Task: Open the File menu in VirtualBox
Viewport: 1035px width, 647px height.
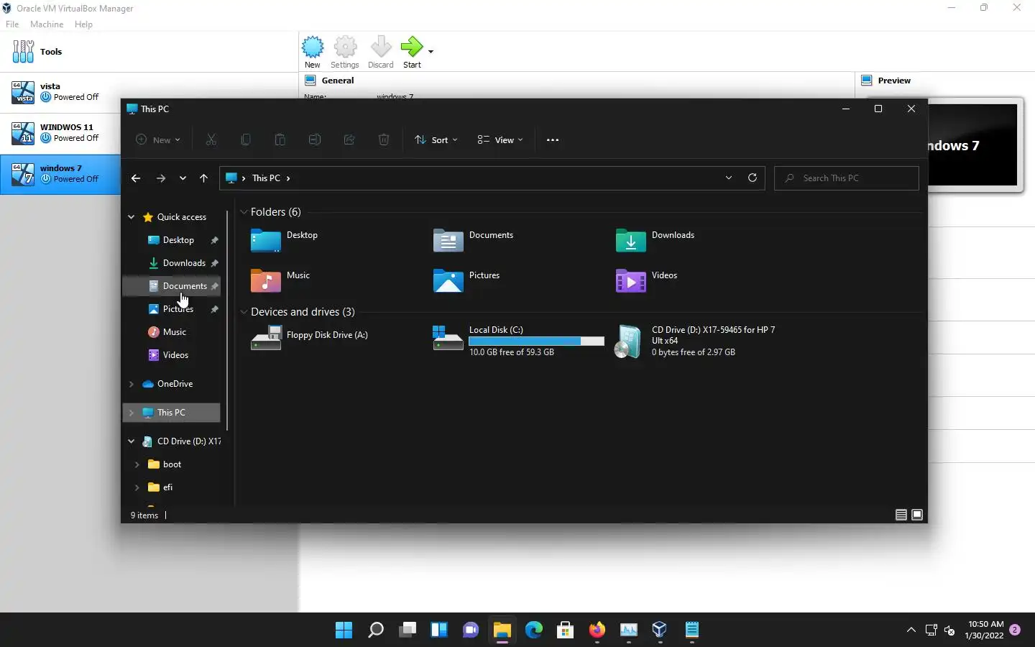Action: [x=12, y=24]
